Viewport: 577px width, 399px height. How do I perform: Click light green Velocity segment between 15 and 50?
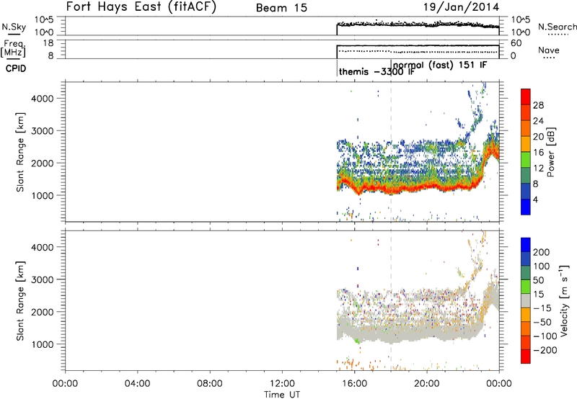coord(526,287)
